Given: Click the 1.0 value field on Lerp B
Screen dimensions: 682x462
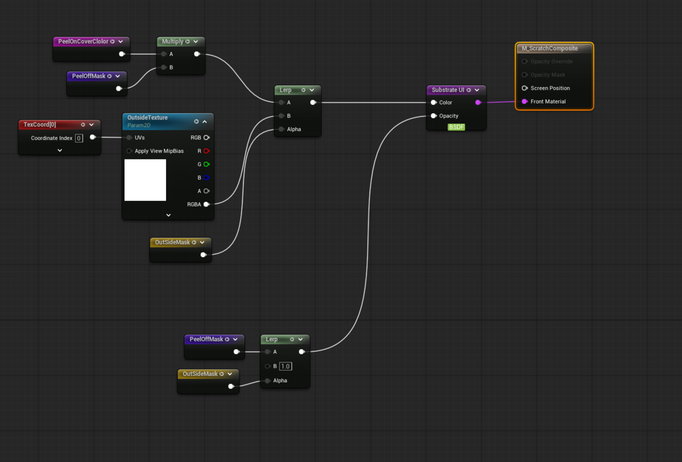Looking at the screenshot, I should (285, 366).
